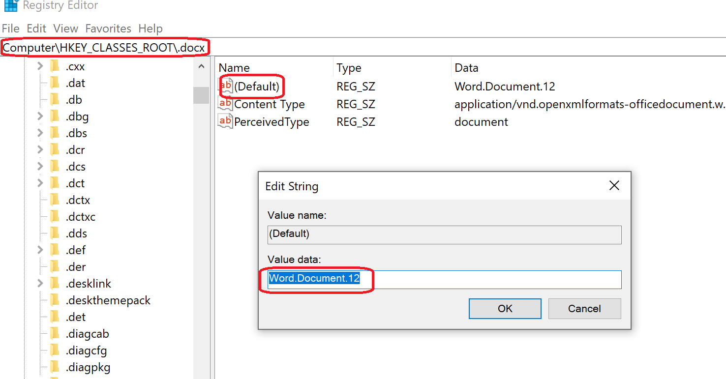Screen dimensions: 726x379
Task: Click the Content Type string value icon
Action: tap(225, 104)
